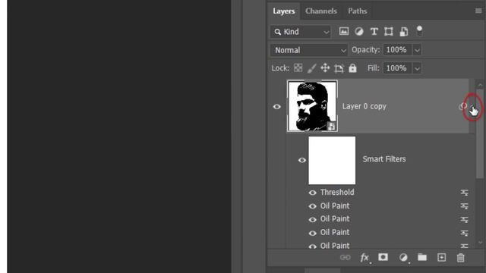Lock all padlock icon
The image size is (486, 273).
[x=352, y=68]
